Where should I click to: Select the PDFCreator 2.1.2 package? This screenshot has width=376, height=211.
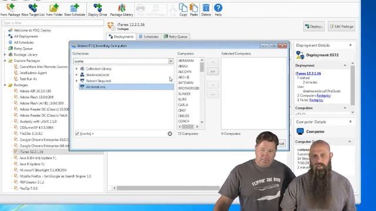32,182
